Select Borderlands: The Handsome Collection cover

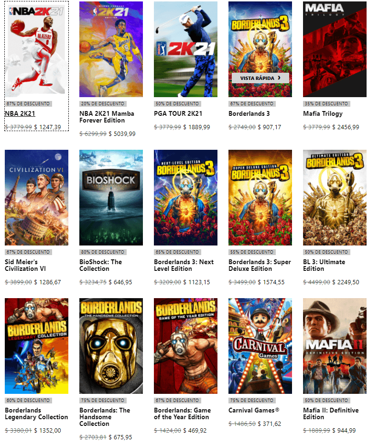(x=111, y=346)
